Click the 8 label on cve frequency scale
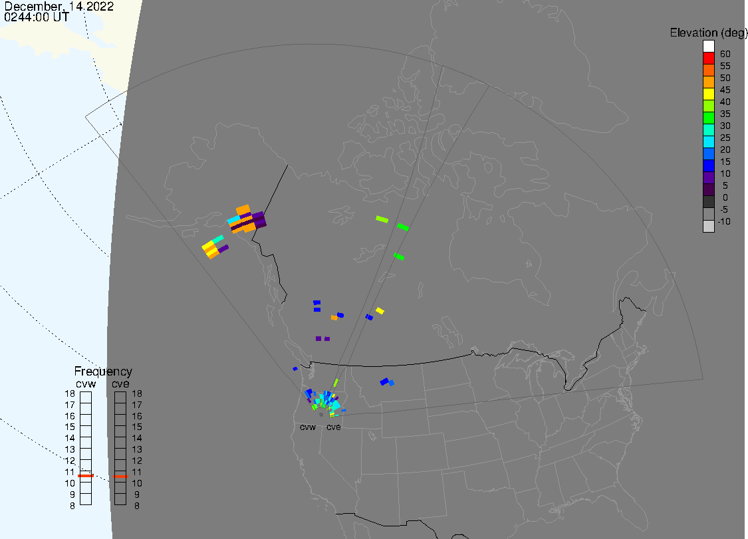 [x=137, y=506]
